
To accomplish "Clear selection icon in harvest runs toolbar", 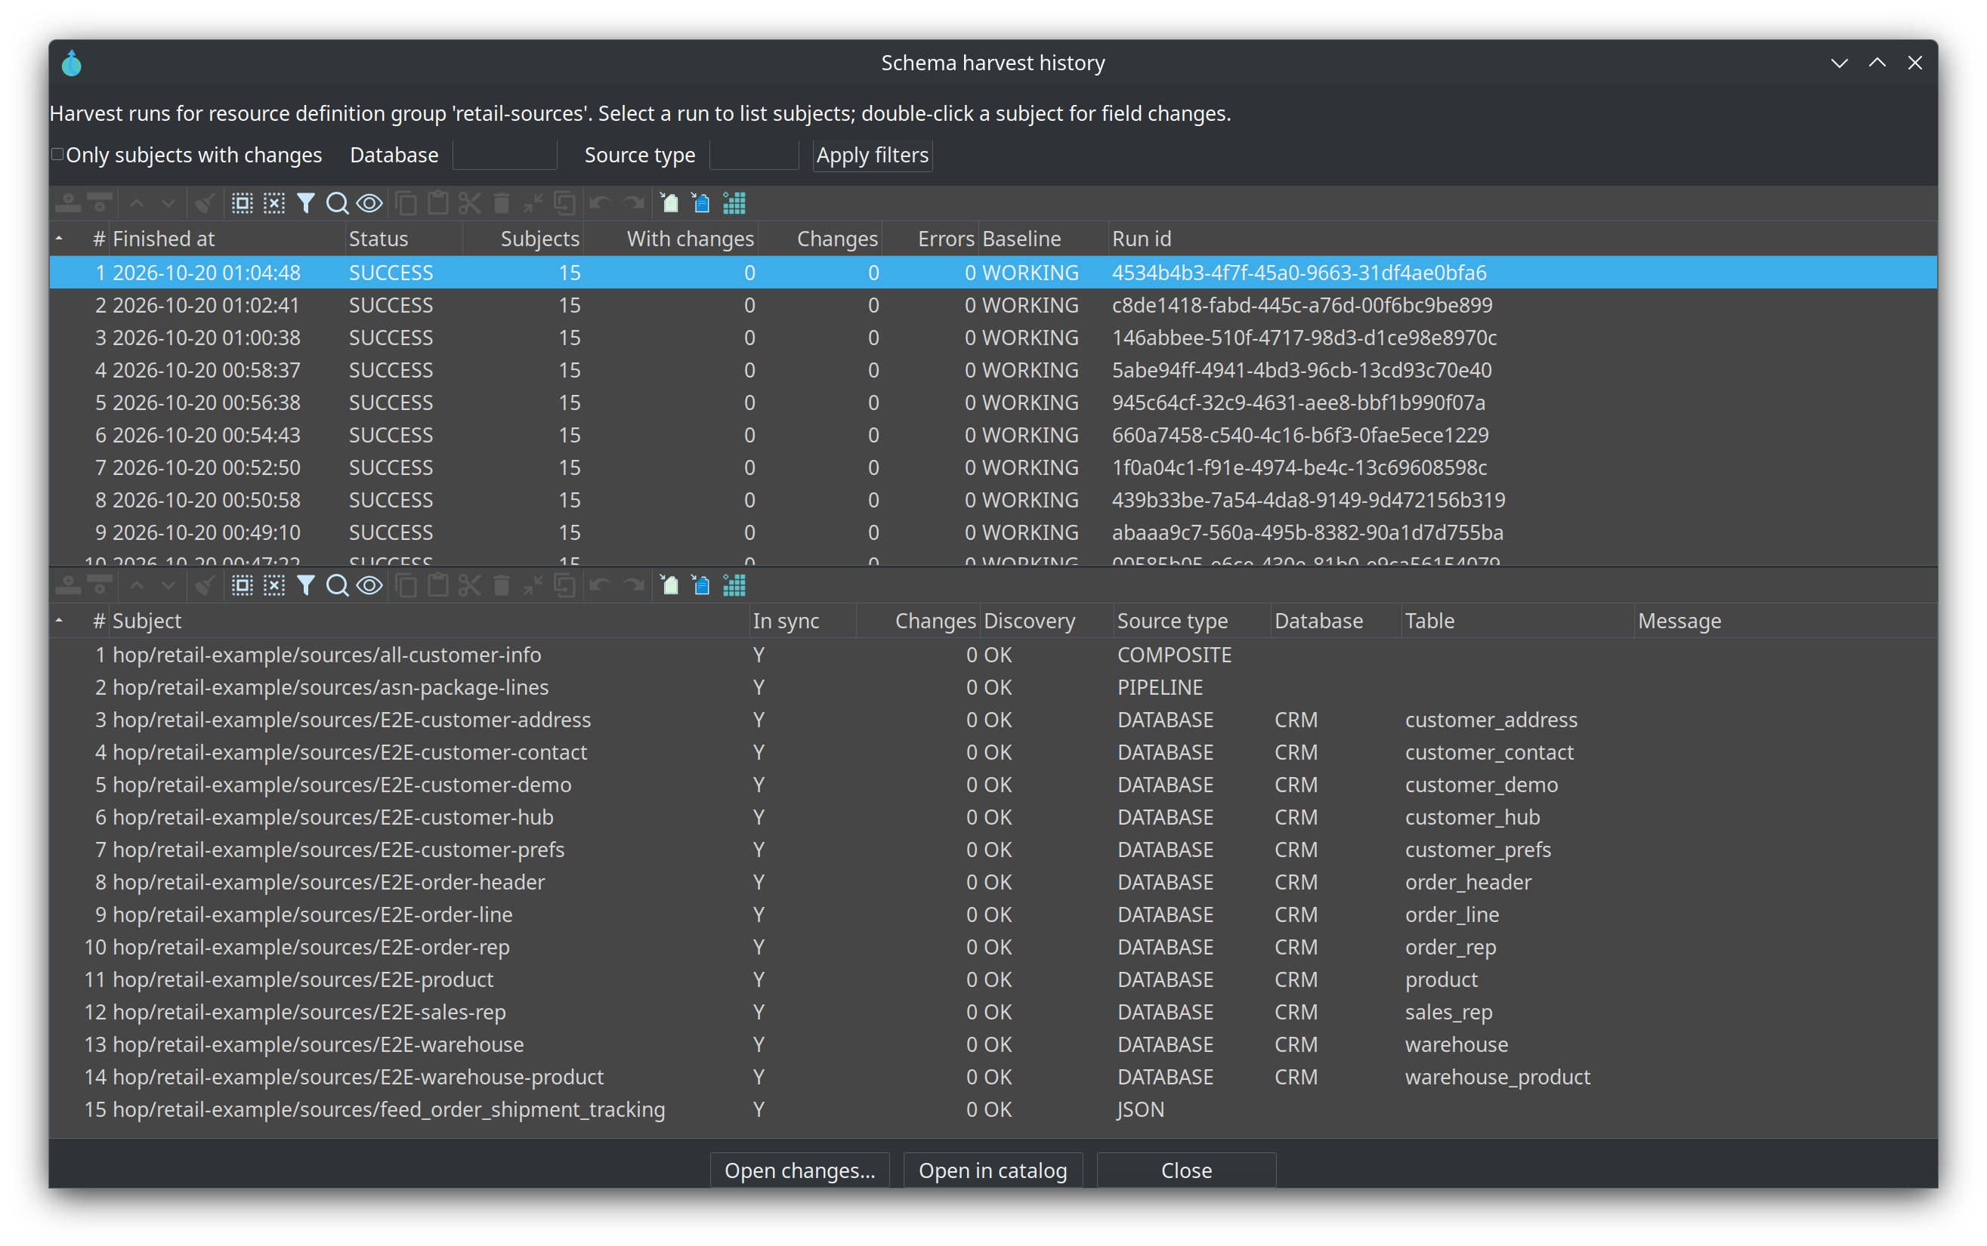I will pyautogui.click(x=273, y=204).
